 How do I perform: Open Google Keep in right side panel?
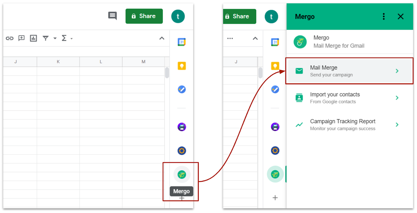(275, 66)
